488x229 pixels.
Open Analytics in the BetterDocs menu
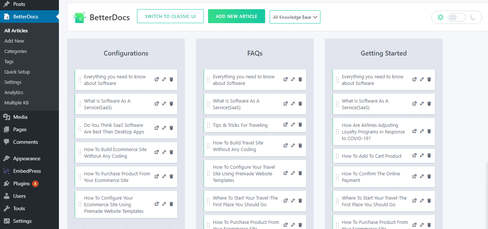click(x=14, y=92)
